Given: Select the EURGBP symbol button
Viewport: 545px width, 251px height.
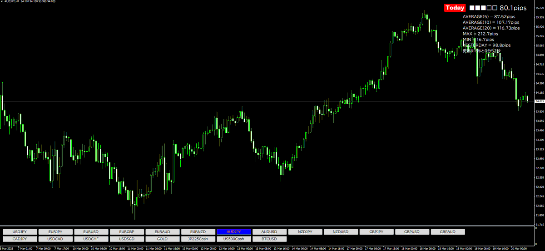Looking at the screenshot, I should (x=127, y=231).
